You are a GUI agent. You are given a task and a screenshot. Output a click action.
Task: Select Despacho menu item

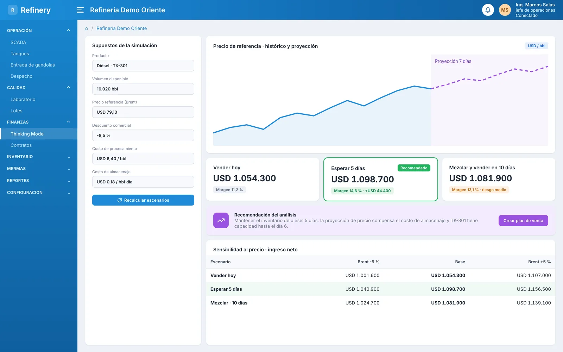click(x=39, y=76)
